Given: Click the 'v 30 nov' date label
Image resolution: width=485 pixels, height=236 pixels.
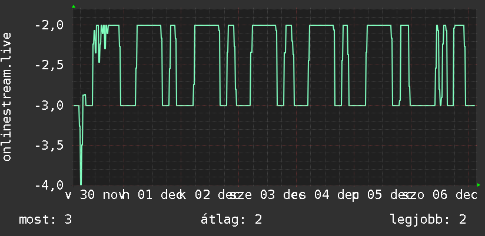Looking at the screenshot, I should (x=95, y=195).
